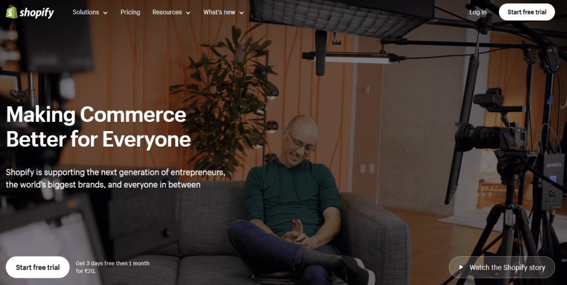Viewport: 567px width, 285px height.
Task: Open the Solutions menu label
Action: tap(86, 12)
